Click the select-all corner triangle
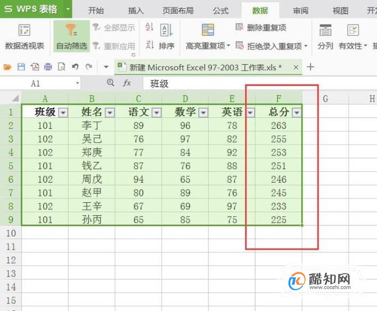This screenshot has width=377, height=311. (x=15, y=98)
